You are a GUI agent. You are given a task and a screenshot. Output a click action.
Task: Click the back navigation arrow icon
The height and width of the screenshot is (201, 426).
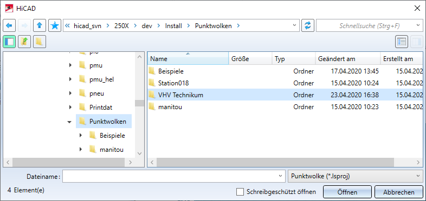9,25
